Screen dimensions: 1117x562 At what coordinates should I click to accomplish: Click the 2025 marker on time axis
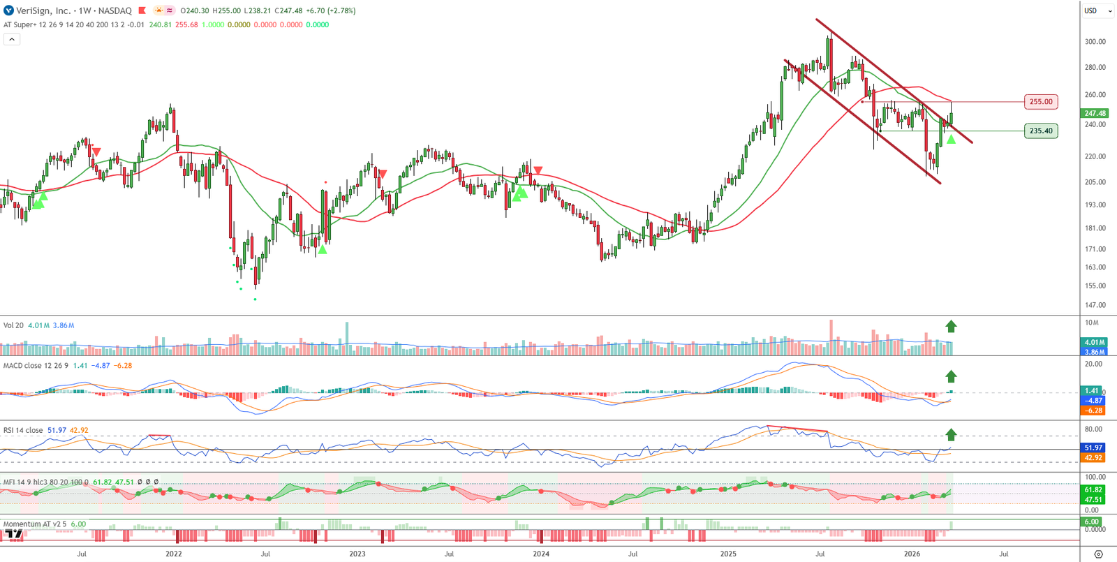pyautogui.click(x=728, y=554)
